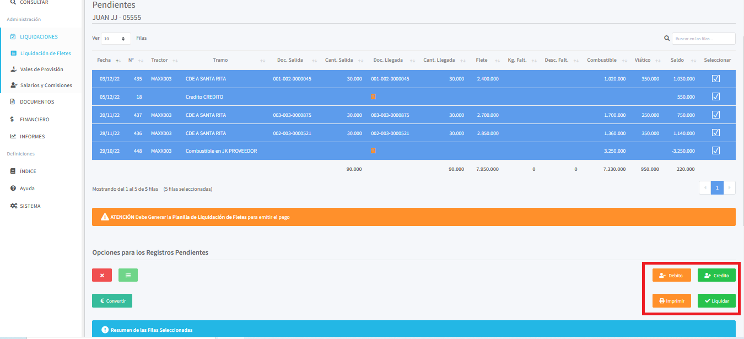
Task: Deselect the checkbox for row N° 448
Action: (x=716, y=151)
